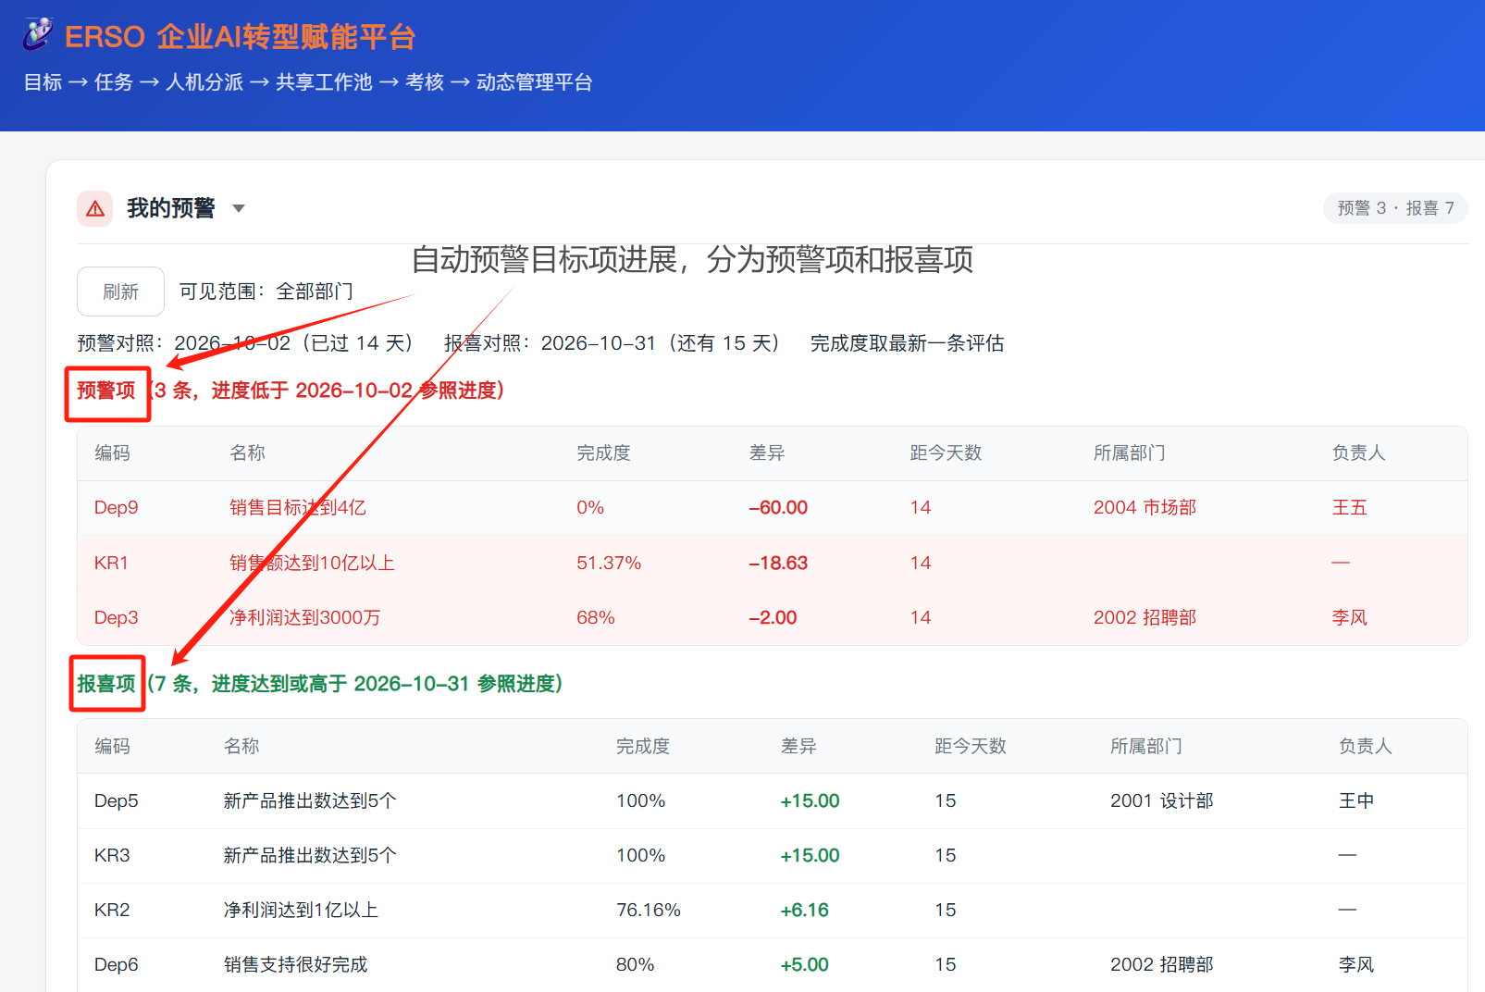The height and width of the screenshot is (992, 1485).
Task: Click the ERSO 企业AI转型赋能平台 title
Action: click(x=241, y=36)
